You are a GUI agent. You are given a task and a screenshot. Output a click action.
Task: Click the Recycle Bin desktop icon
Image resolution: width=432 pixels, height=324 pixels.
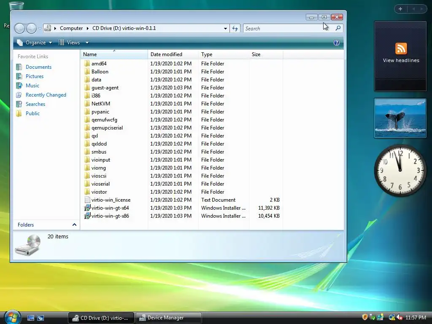16,5
